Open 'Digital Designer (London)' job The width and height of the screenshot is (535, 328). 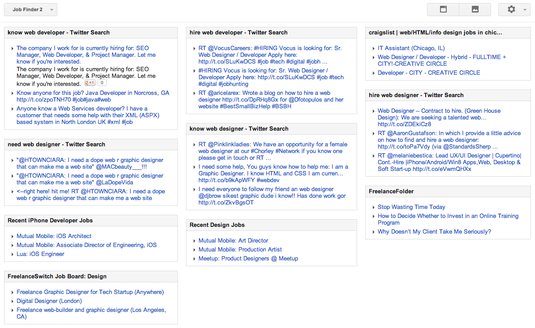[49, 301]
